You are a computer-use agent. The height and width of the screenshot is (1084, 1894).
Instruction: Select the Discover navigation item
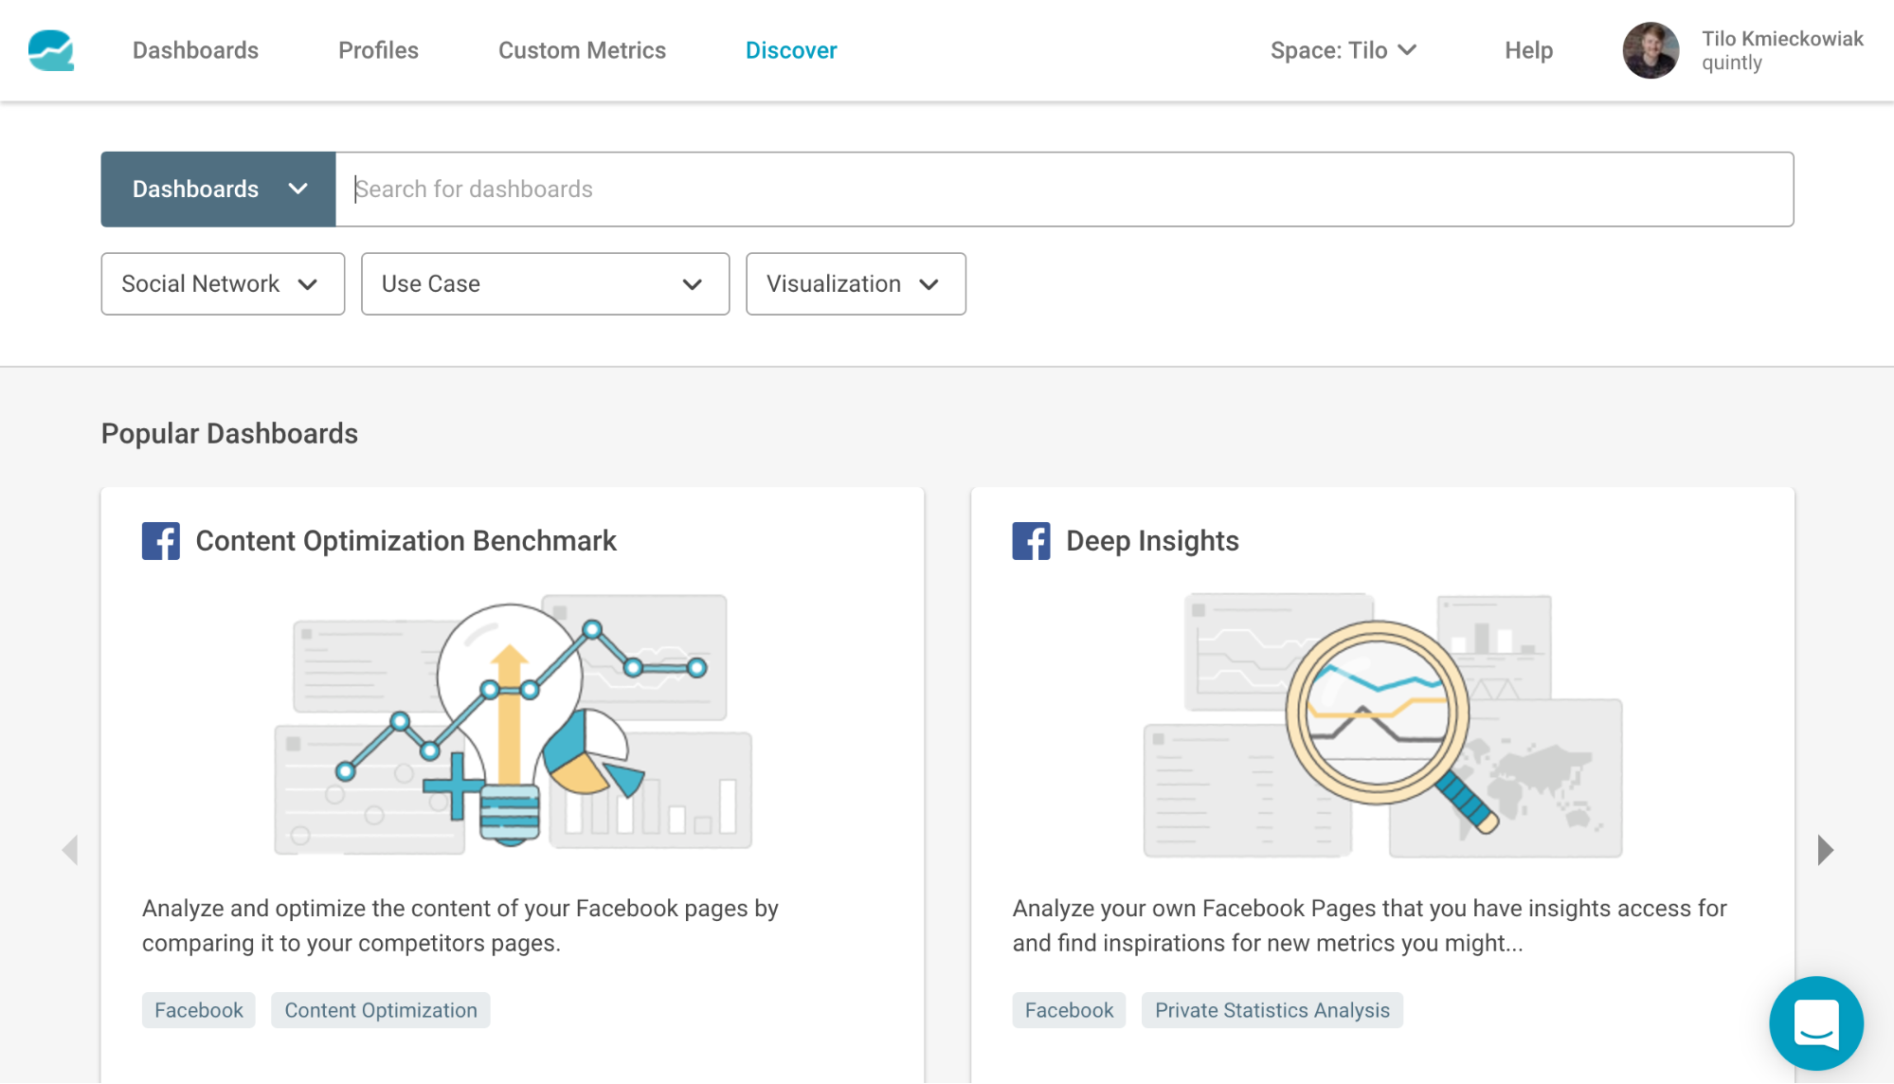[x=791, y=50]
